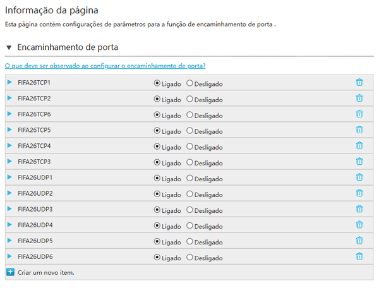
Task: Click the FIFA26UDP6 rule name
Action: click(35, 256)
